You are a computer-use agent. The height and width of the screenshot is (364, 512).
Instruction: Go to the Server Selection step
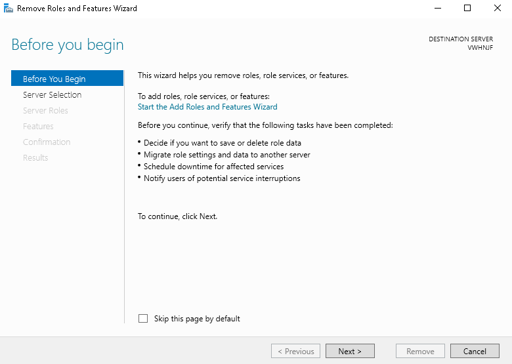click(x=52, y=94)
